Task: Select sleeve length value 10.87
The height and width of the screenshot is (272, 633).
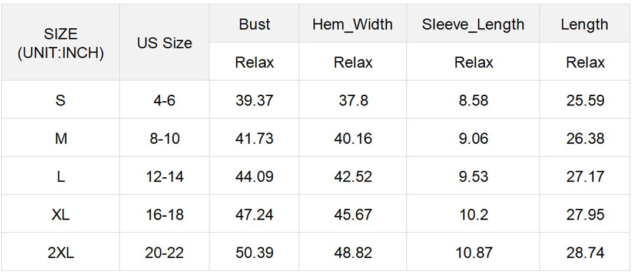Action: pyautogui.click(x=473, y=253)
